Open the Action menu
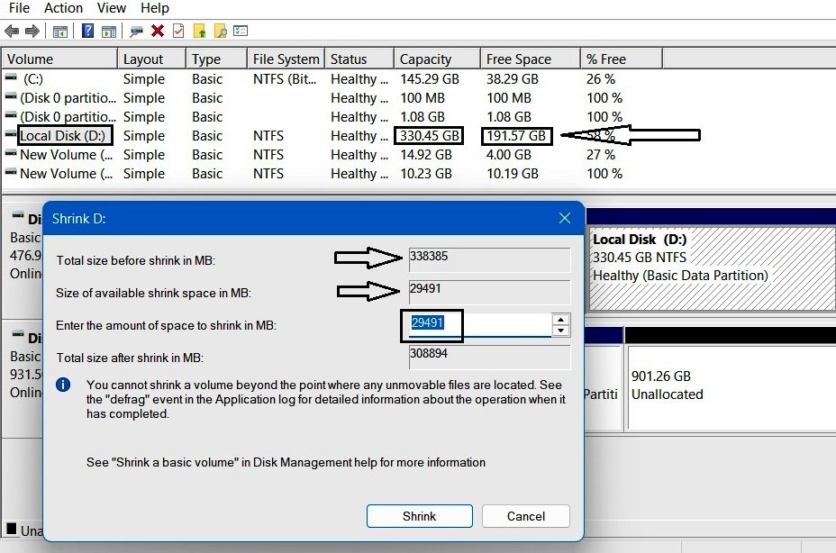Screen dimensions: 836x553 (63, 8)
